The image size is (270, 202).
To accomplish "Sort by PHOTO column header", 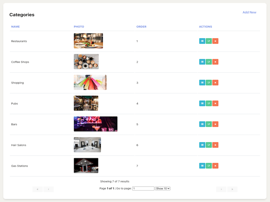I will pos(79,27).
